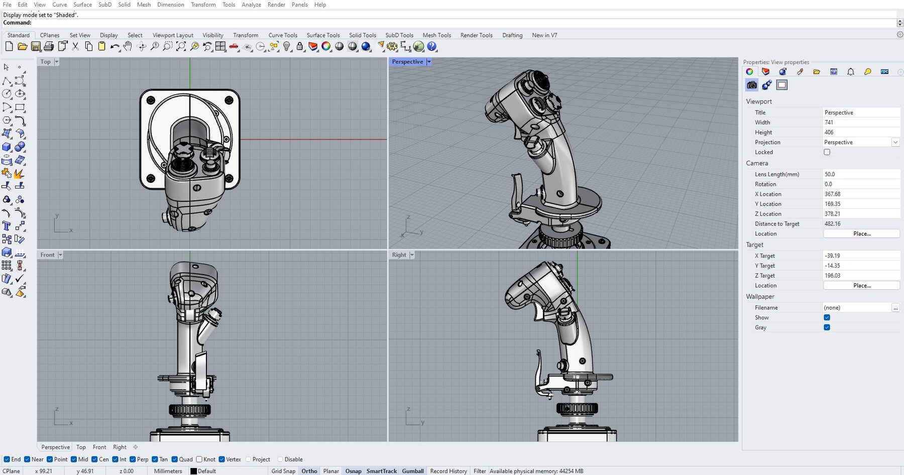Enable Ortho mode in the status bar
The image size is (904, 475).
[x=309, y=471]
